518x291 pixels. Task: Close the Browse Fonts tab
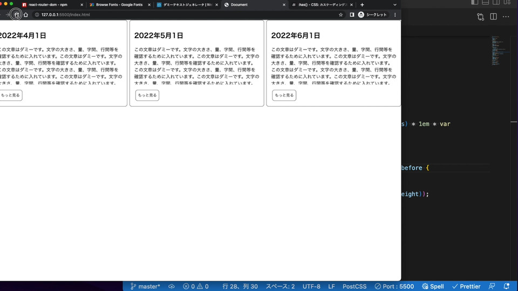click(149, 5)
